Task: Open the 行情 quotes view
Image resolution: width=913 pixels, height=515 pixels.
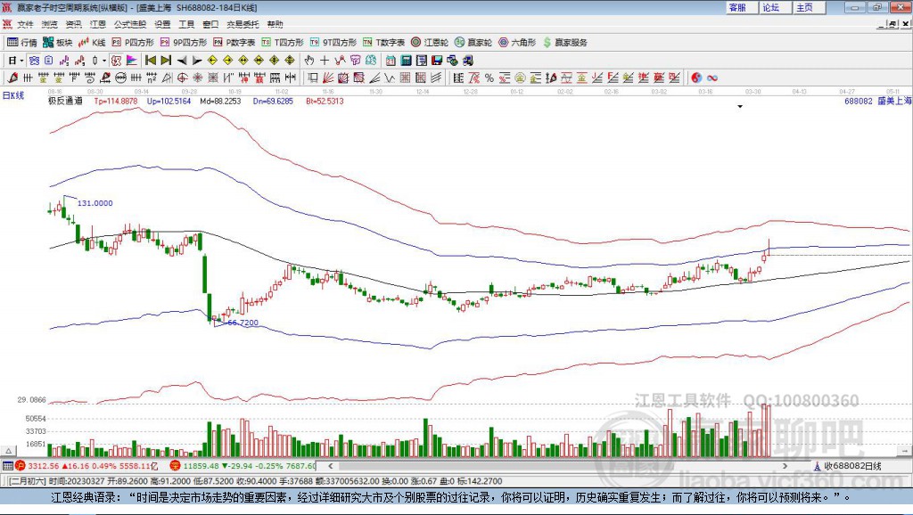Action: pyautogui.click(x=22, y=43)
